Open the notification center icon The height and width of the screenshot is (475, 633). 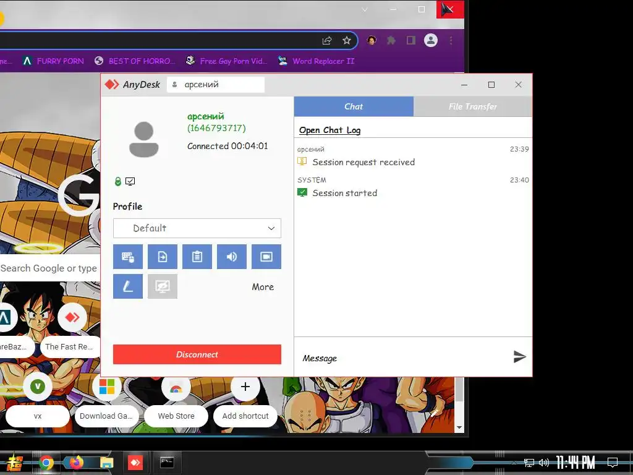pos(613,463)
